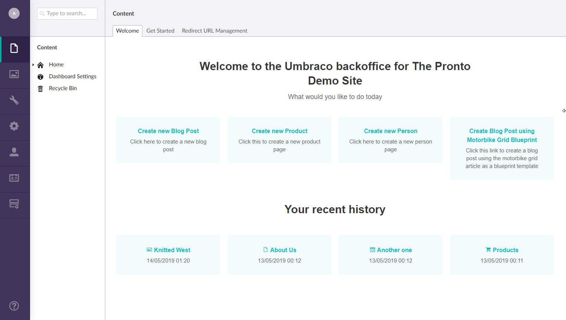This screenshot has height=320, width=566.
Task: Click the 'Click here to create a new blog post' text
Action: click(168, 145)
